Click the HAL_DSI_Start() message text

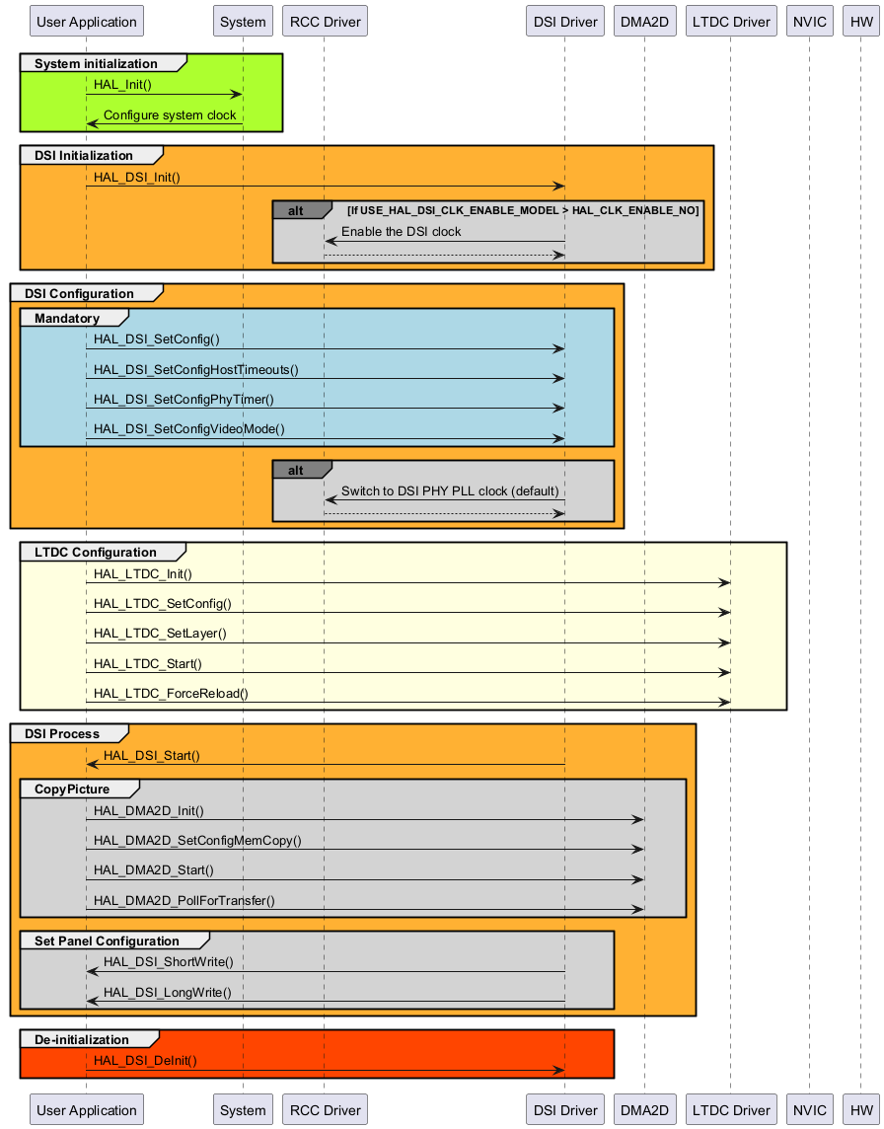pos(152,756)
